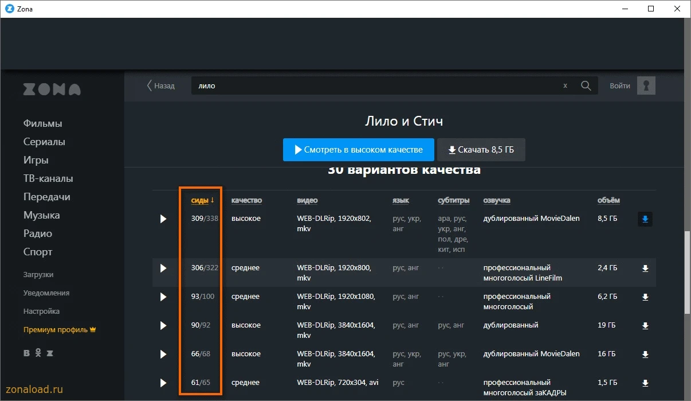The width and height of the screenshot is (691, 401).
Task: Click профессиональный многоголосый LineFilm cell
Action: tap(523, 273)
